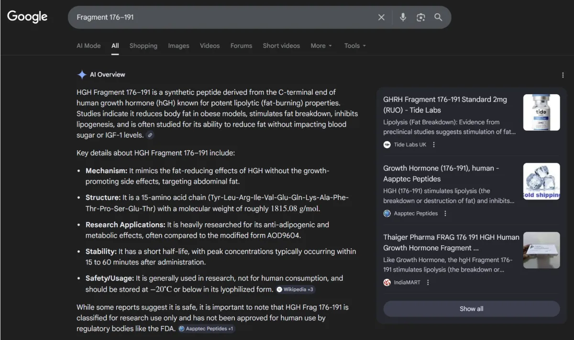Switch to the Images tab

pos(178,45)
